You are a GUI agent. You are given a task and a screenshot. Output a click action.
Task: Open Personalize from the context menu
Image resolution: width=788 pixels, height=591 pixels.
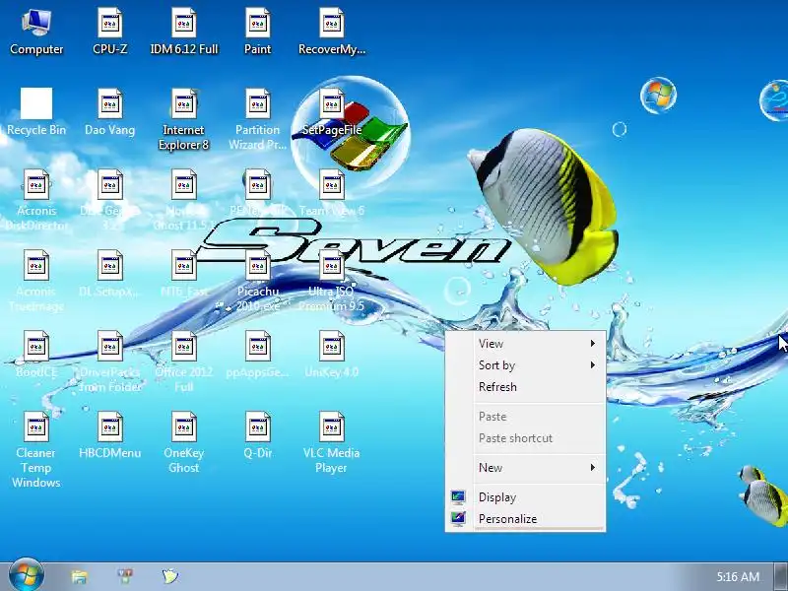pyautogui.click(x=525, y=519)
